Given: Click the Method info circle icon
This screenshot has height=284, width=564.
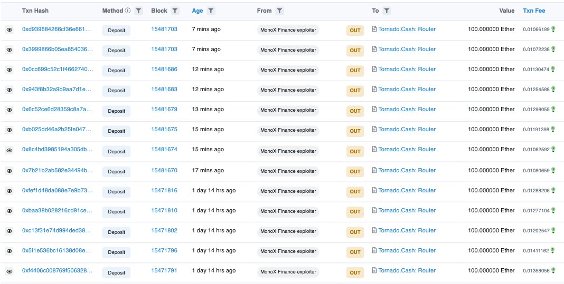Looking at the screenshot, I should click(128, 11).
